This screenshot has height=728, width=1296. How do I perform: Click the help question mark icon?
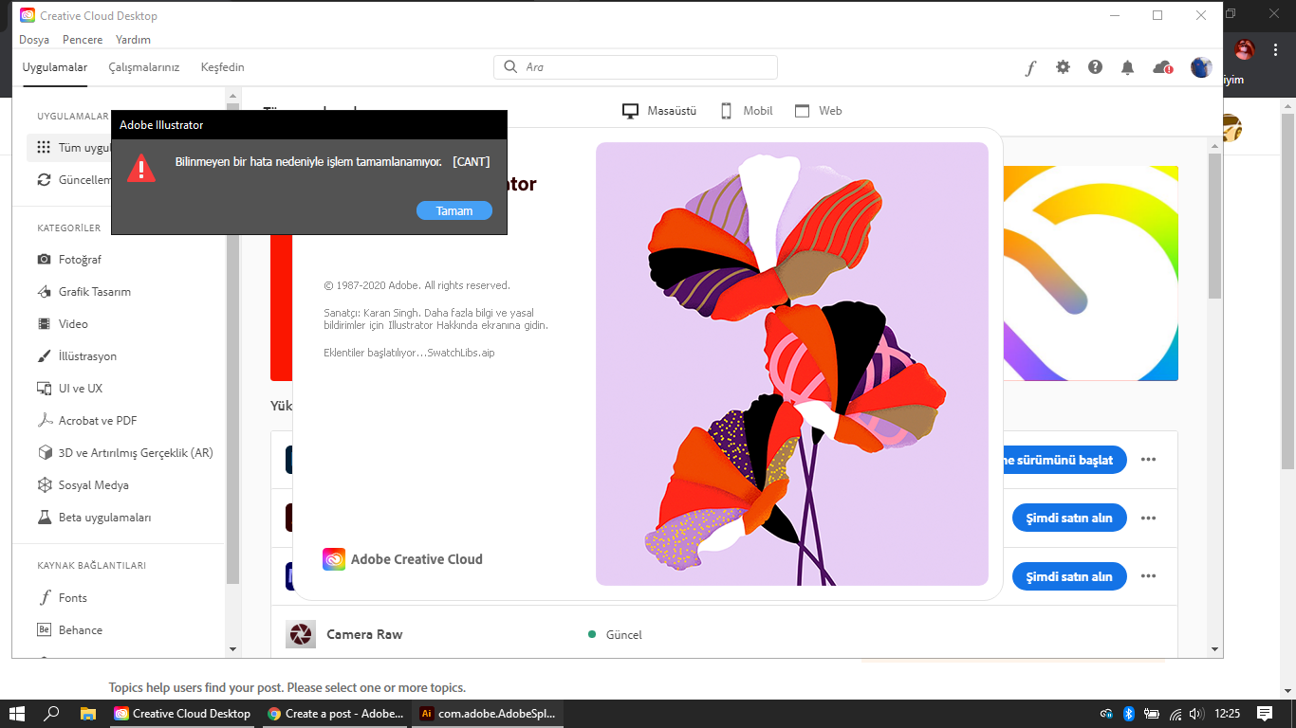click(x=1096, y=67)
